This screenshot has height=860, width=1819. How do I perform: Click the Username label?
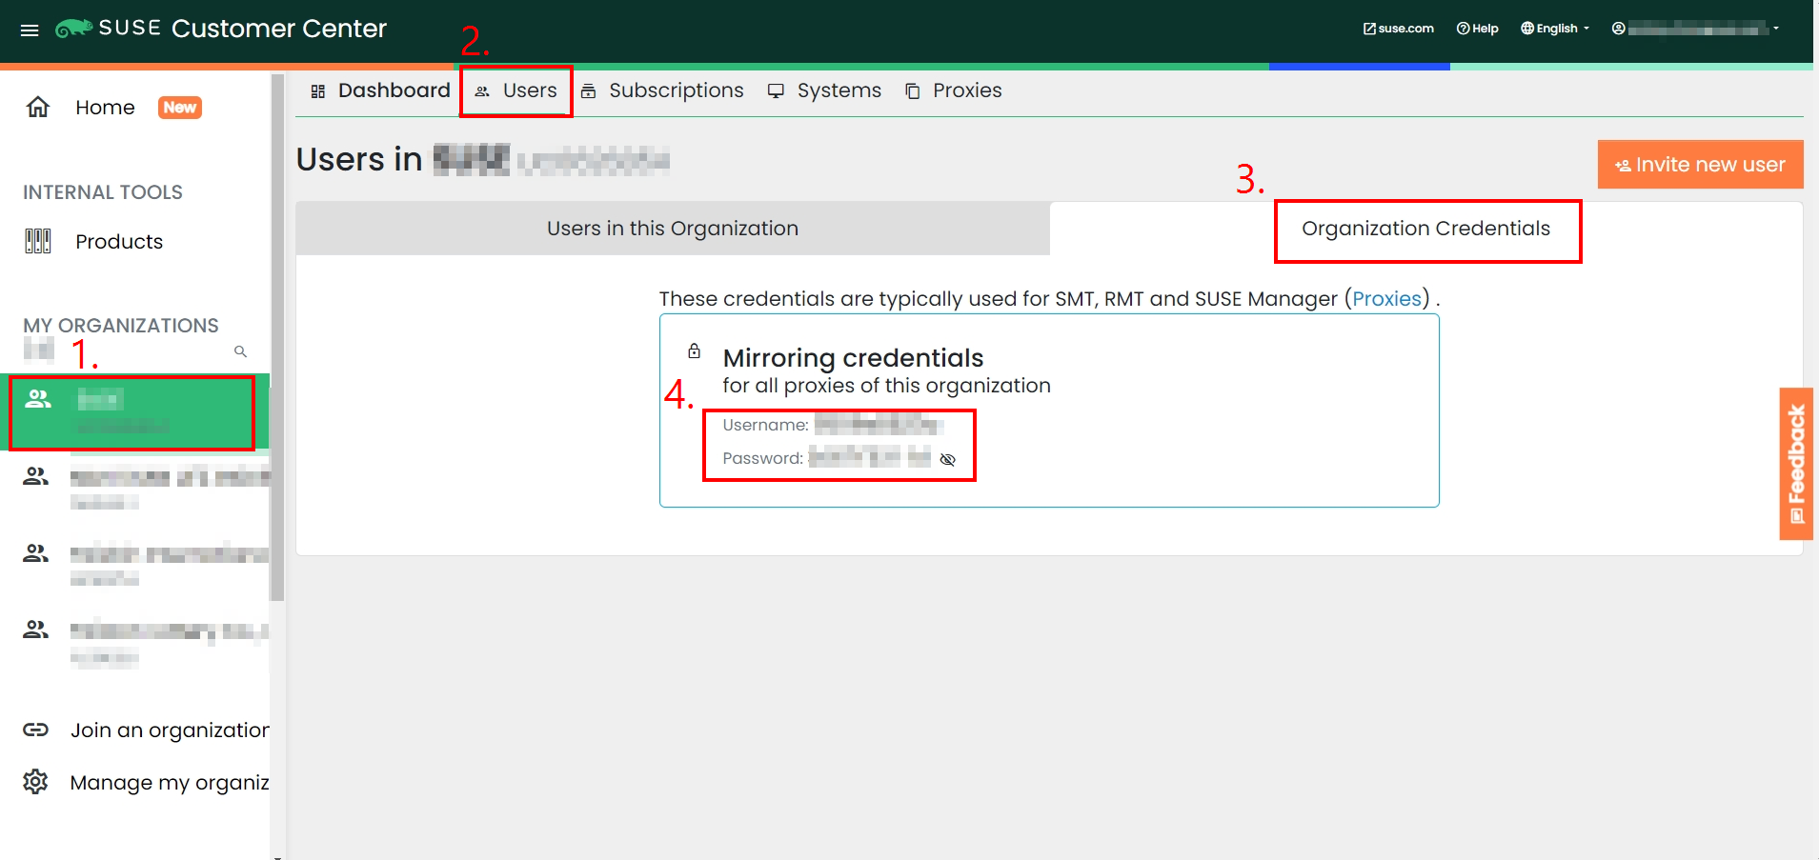(x=765, y=425)
